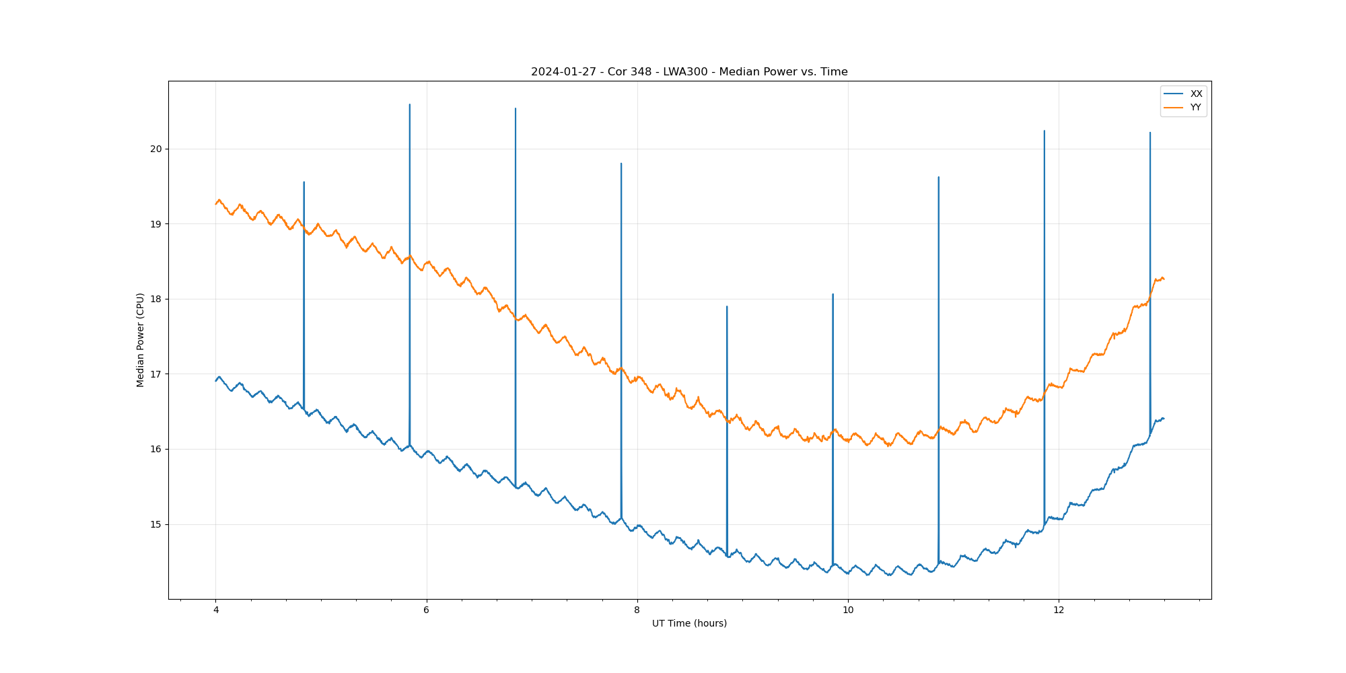Click the y-axis tick label 15
The image size is (1346, 673).
click(156, 524)
